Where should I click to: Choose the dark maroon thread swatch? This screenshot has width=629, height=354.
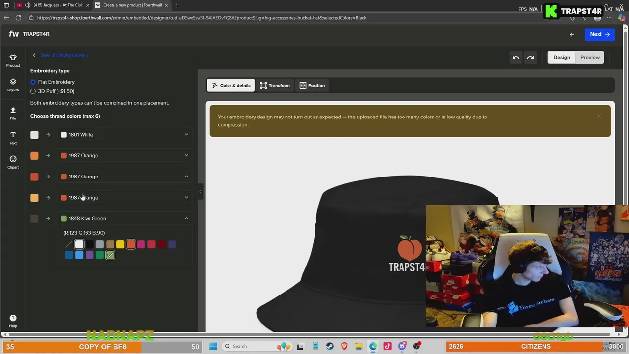pyautogui.click(x=162, y=244)
